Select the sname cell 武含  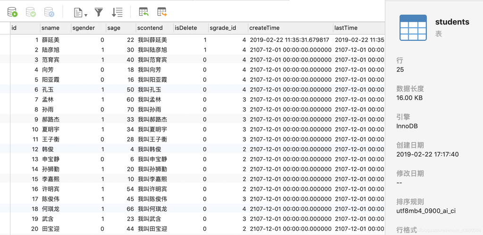tap(48, 219)
